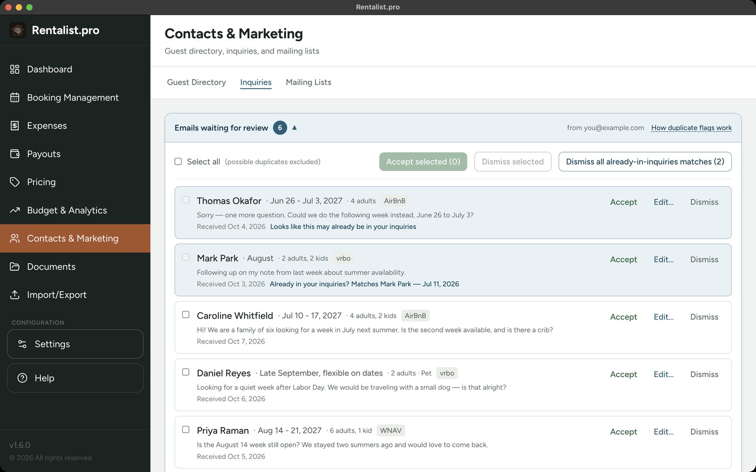The height and width of the screenshot is (472, 756).
Task: Accept the Thomas Okafor inquiry
Action: coord(623,202)
